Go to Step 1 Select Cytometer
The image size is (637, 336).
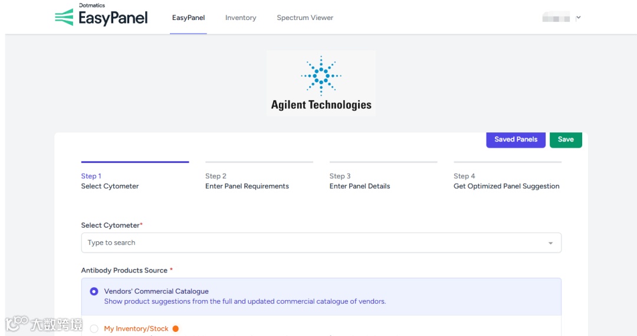click(135, 177)
